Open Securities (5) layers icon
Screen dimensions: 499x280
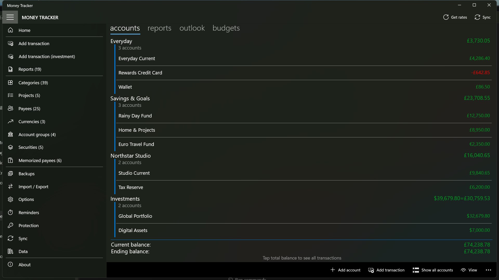10,147
